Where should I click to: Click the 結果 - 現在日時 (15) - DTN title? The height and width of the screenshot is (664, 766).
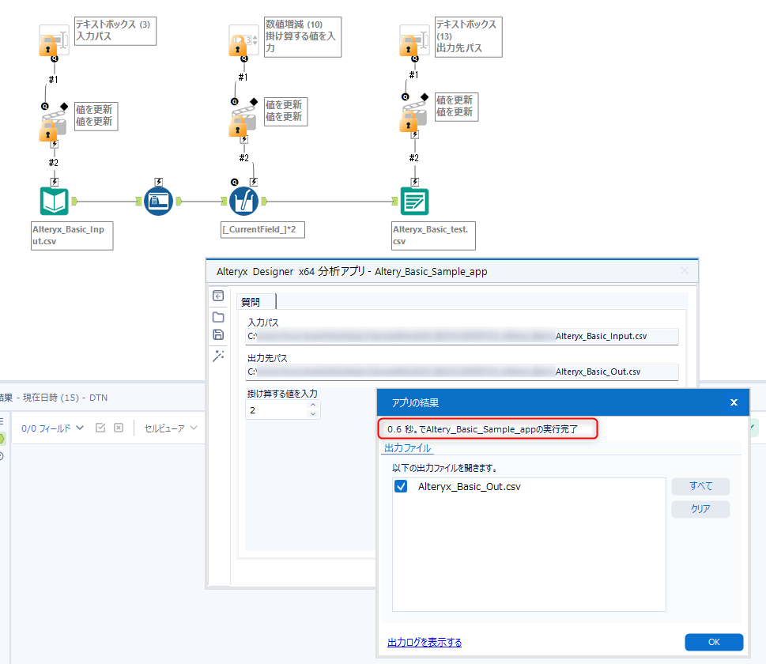pos(54,398)
